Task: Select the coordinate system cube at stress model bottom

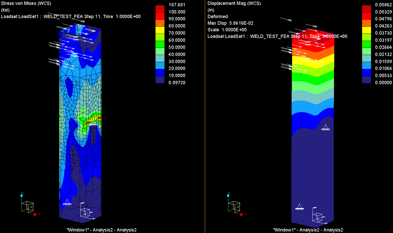Action: point(85,212)
